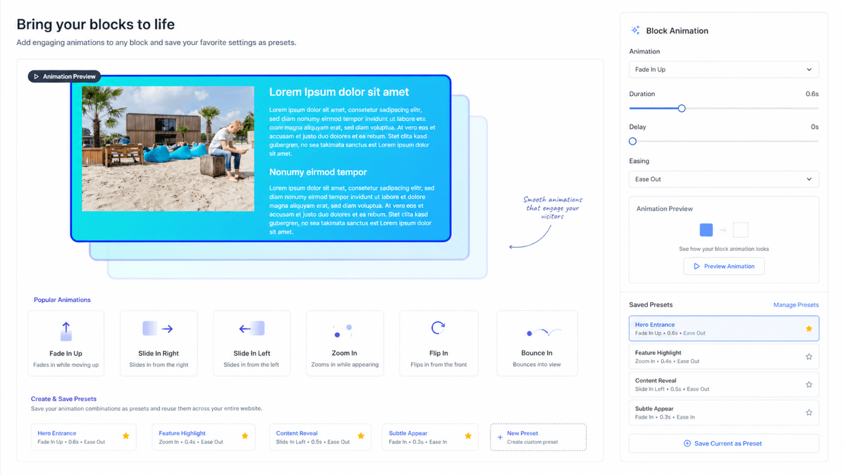The height and width of the screenshot is (475, 844).
Task: Click the 0.6s Duration value
Action: (812, 94)
